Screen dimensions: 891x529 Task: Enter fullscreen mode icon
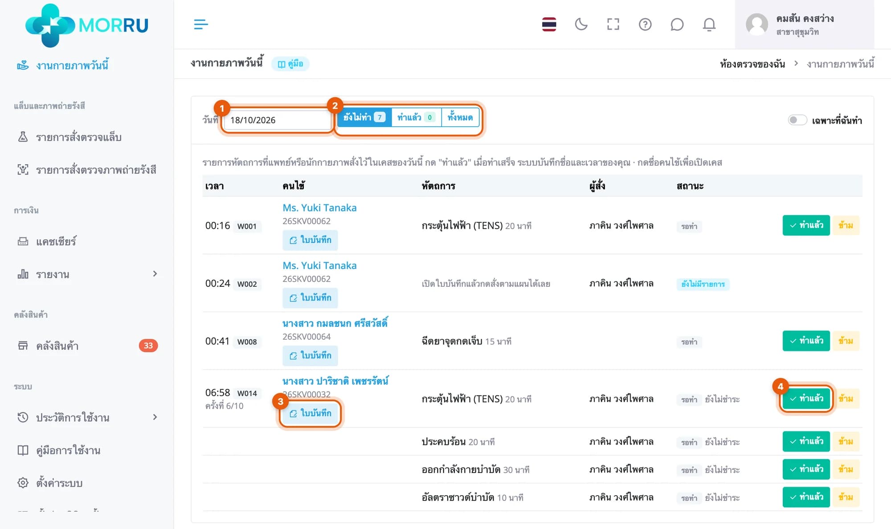pyautogui.click(x=613, y=24)
